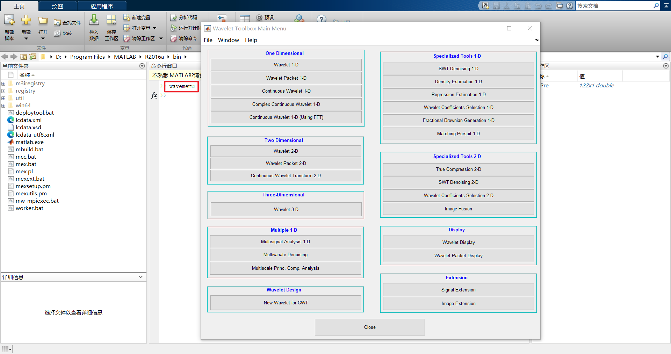Click the Wavelet Packet 1-D button

[286, 78]
